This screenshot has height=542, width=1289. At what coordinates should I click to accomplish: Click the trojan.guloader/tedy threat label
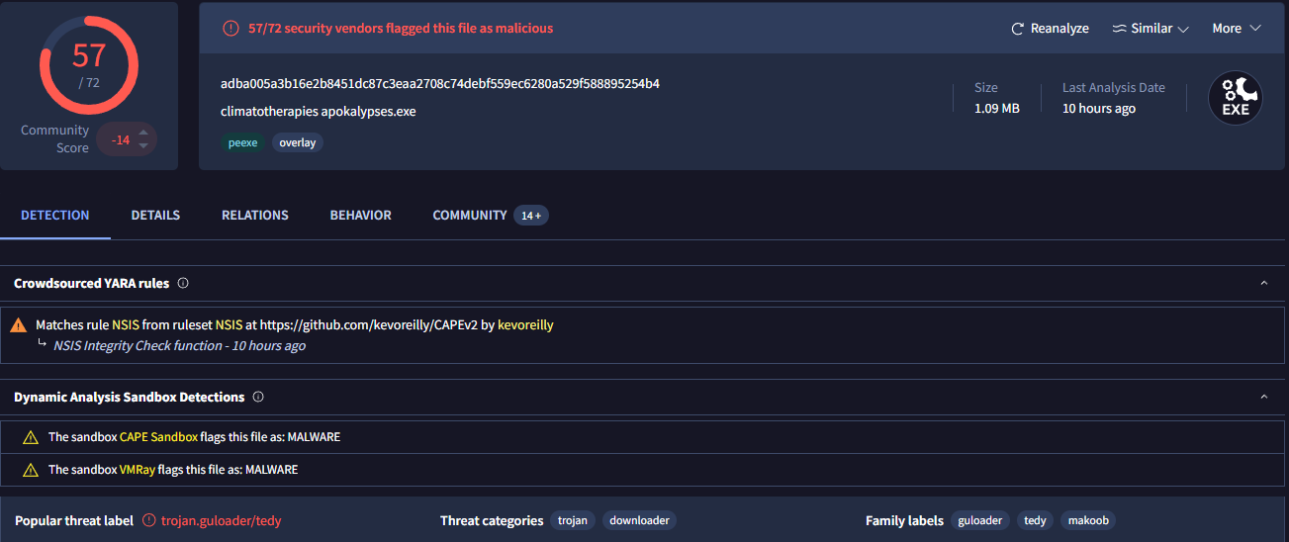(222, 520)
